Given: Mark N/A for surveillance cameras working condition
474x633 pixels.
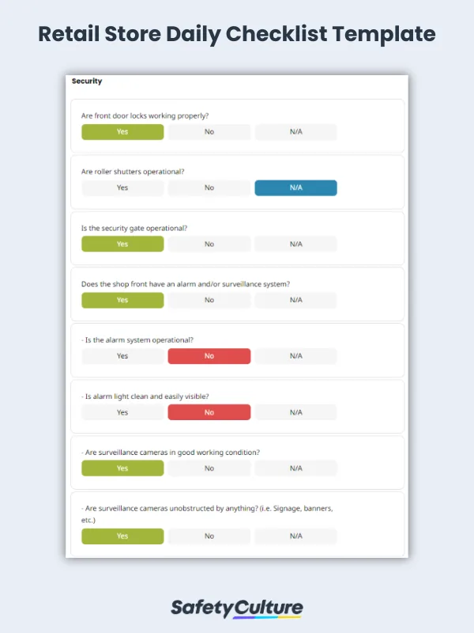Looking at the screenshot, I should click(295, 468).
